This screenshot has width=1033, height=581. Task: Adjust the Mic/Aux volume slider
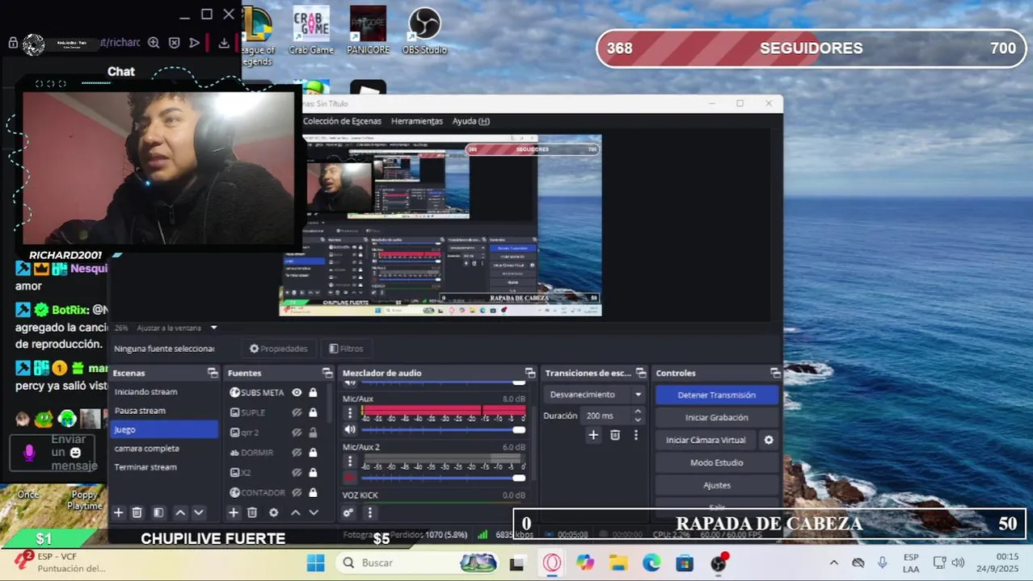point(443,429)
